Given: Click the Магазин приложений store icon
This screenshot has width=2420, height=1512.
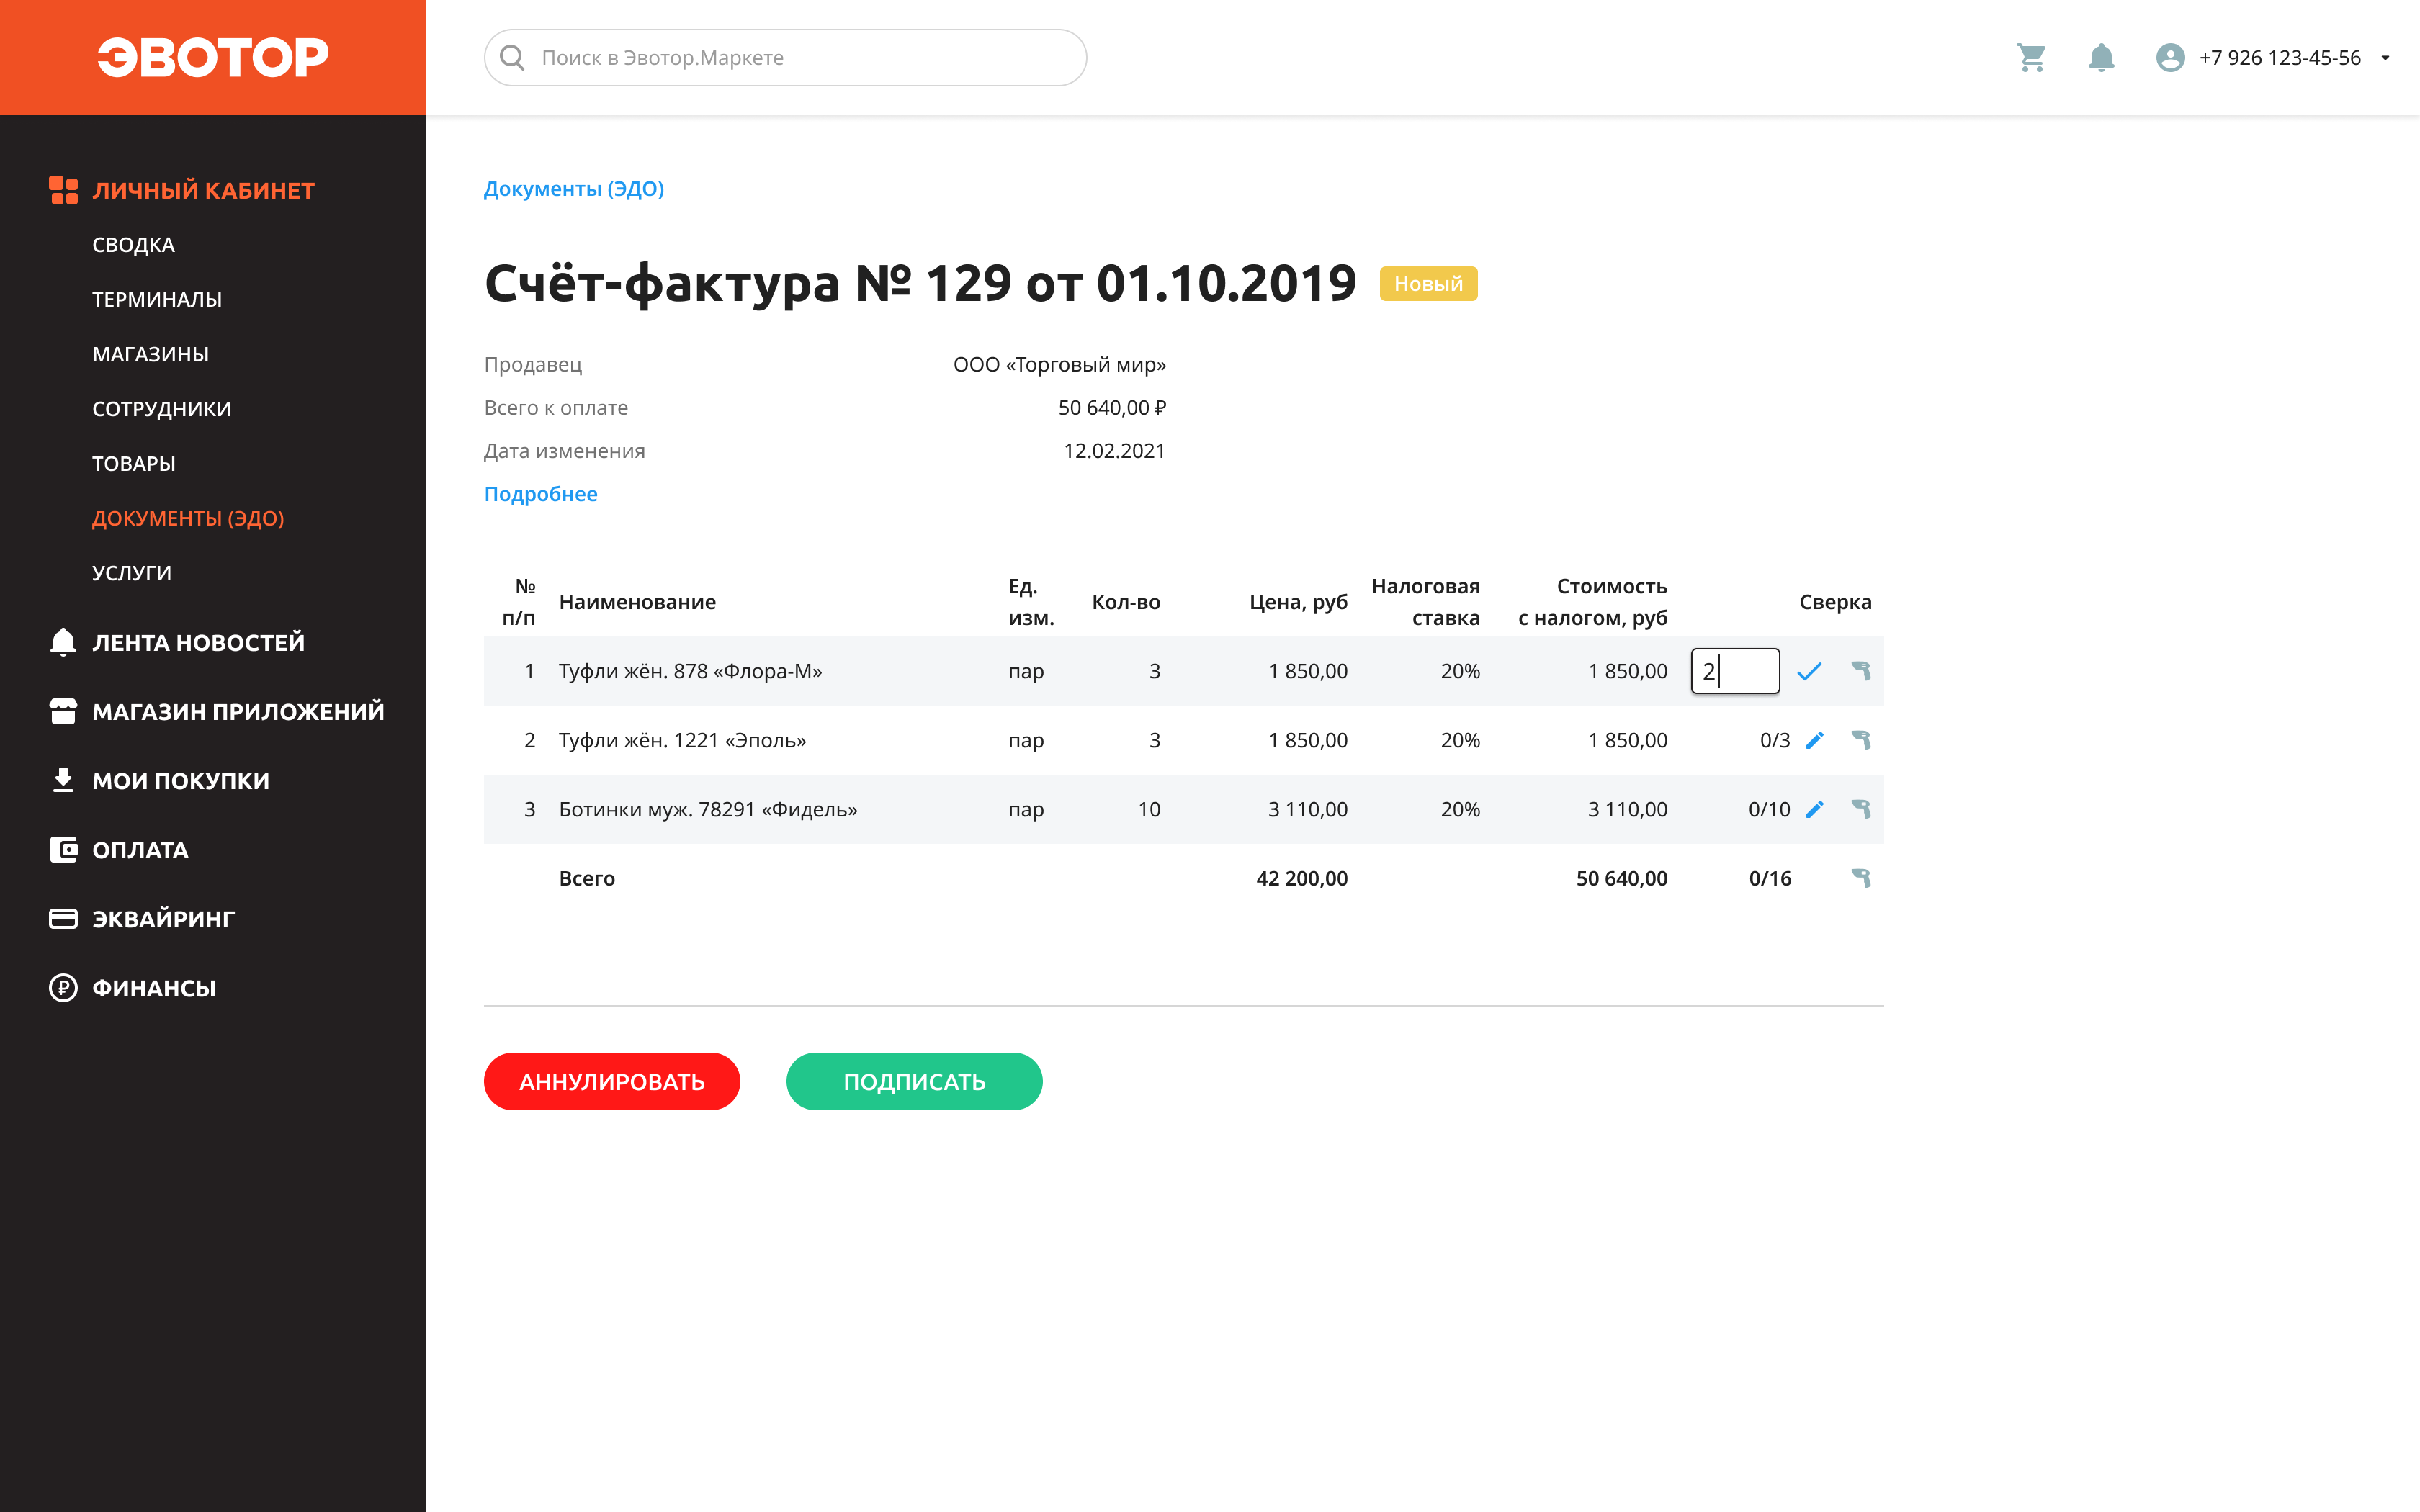Looking at the screenshot, I should click(63, 711).
